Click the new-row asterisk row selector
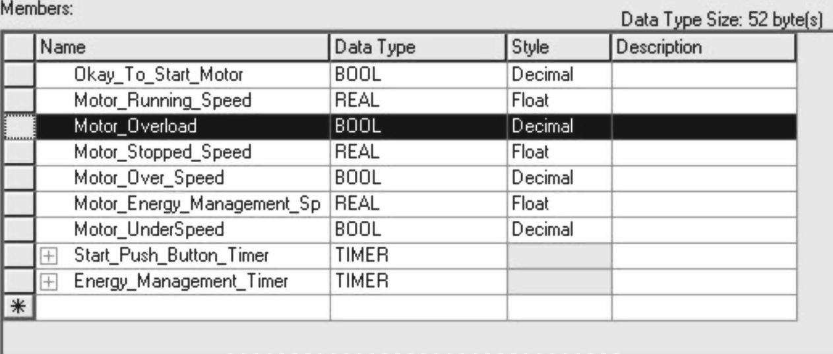The height and width of the screenshot is (354, 833). click(20, 308)
